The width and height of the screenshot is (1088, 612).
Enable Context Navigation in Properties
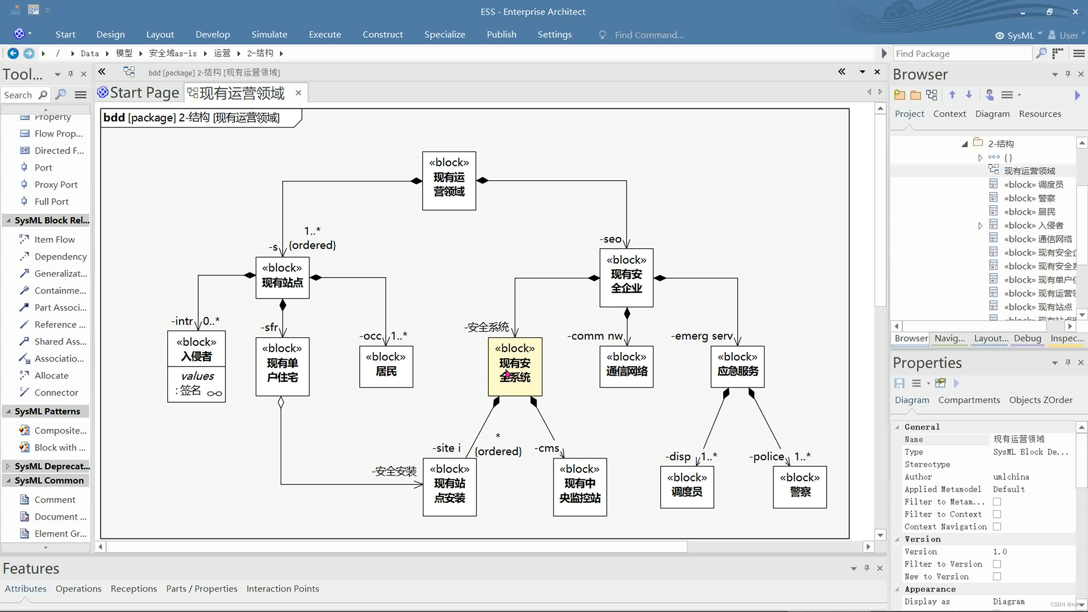(997, 526)
